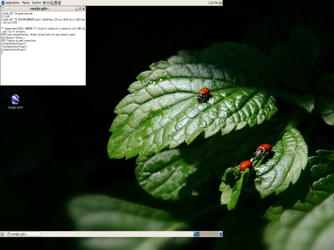Switch to the second workspace
The image size is (334, 250).
(x=202, y=234)
